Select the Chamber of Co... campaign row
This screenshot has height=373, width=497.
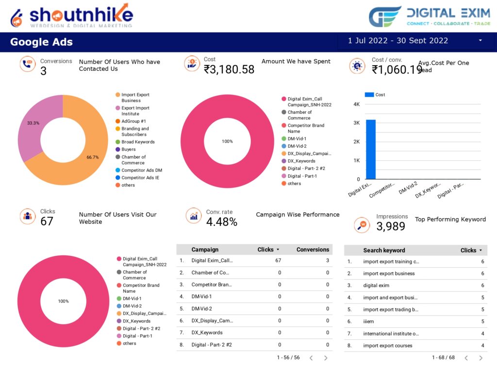[254, 272]
